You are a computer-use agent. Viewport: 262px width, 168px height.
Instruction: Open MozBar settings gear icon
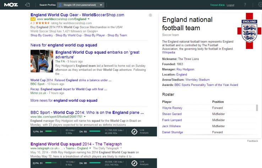click(259, 5)
